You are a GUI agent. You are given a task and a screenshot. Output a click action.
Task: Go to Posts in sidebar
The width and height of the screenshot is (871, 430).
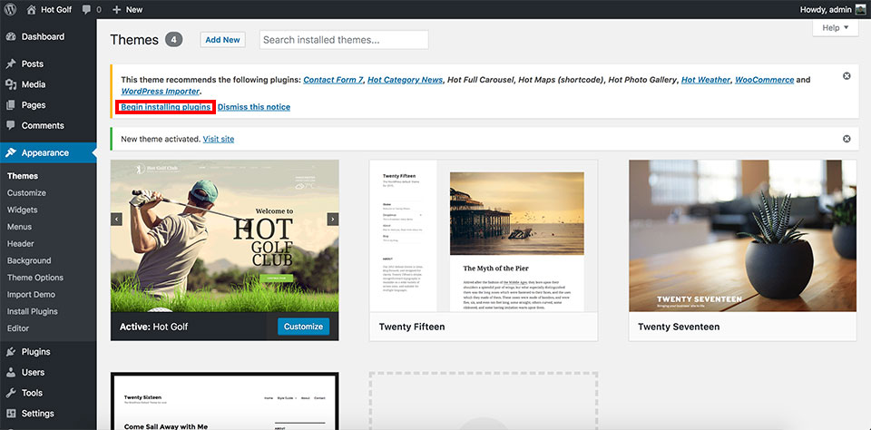(33, 64)
